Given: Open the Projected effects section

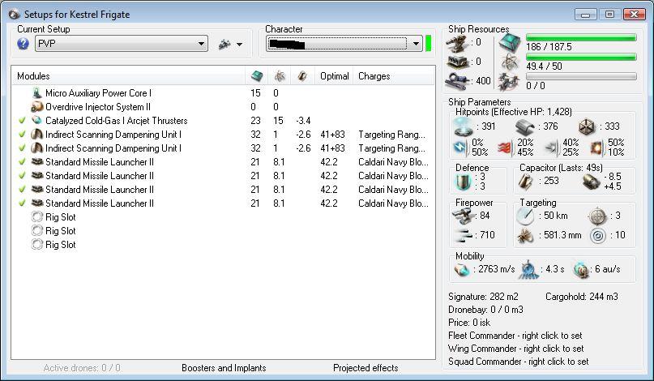Looking at the screenshot, I should point(365,368).
